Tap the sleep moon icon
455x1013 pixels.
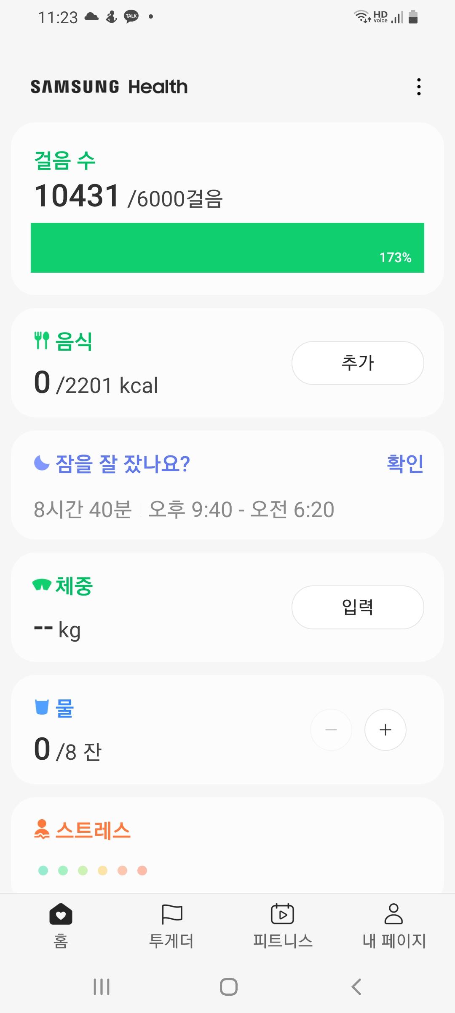pyautogui.click(x=42, y=463)
